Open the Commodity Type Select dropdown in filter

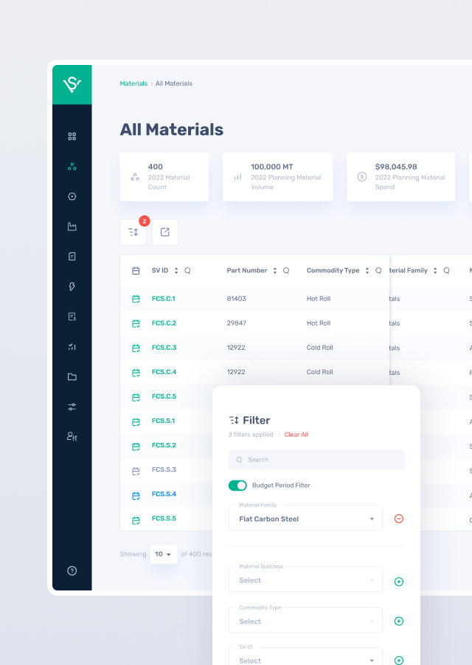click(x=305, y=621)
